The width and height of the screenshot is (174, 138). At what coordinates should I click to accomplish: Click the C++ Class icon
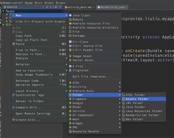coord(70,42)
